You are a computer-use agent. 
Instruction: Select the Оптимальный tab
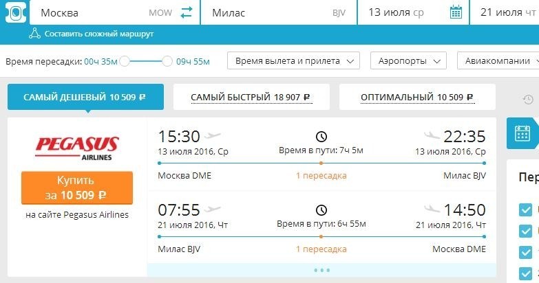[417, 97]
